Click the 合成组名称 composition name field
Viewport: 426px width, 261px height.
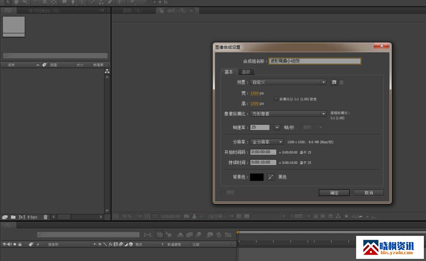pos(315,61)
